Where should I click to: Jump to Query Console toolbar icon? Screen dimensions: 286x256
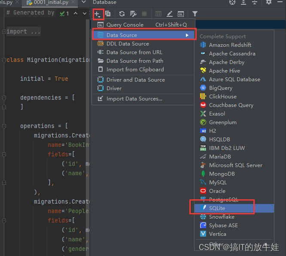(181, 14)
